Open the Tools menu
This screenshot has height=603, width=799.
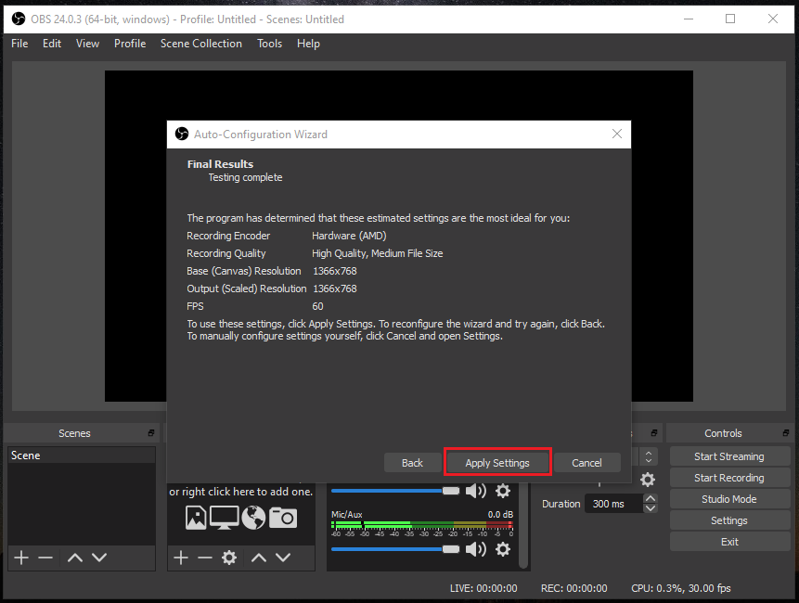tap(269, 44)
